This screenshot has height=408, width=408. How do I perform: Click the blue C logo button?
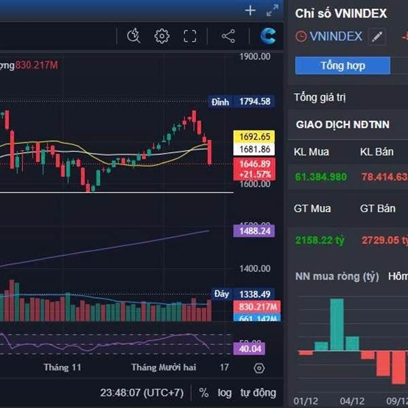[268, 36]
